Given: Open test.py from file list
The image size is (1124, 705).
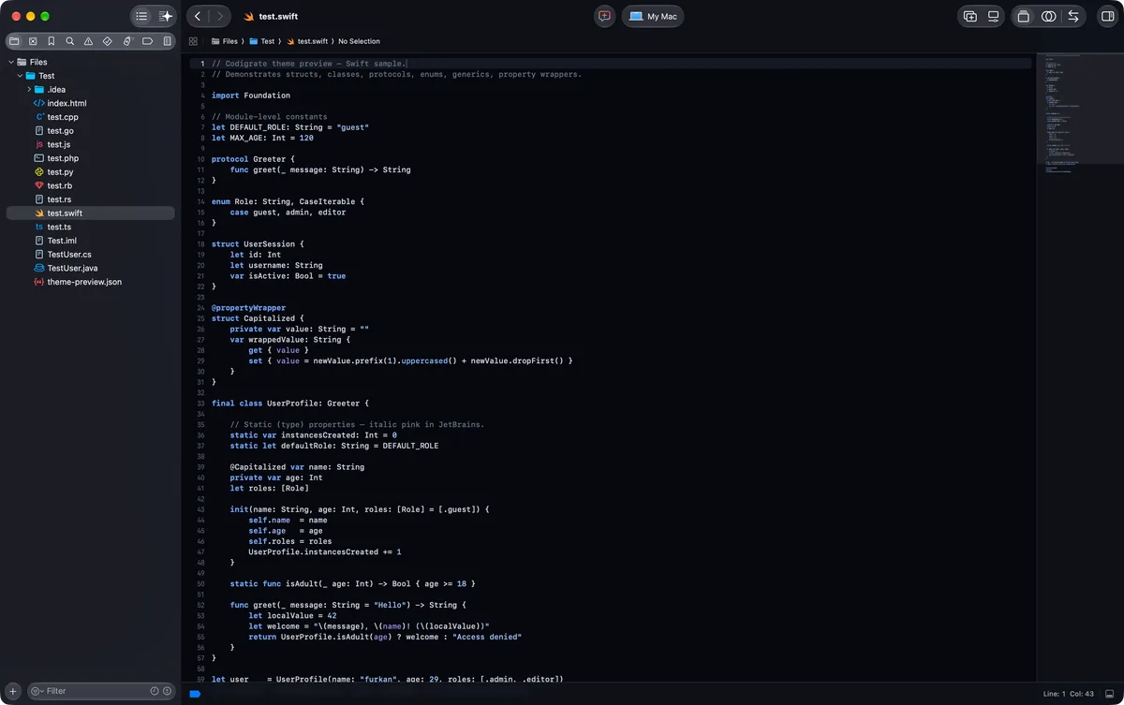Looking at the screenshot, I should click(60, 172).
